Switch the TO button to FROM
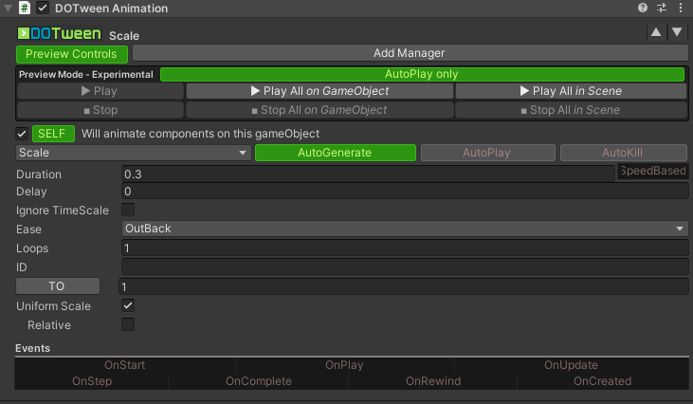The image size is (693, 404). [58, 286]
